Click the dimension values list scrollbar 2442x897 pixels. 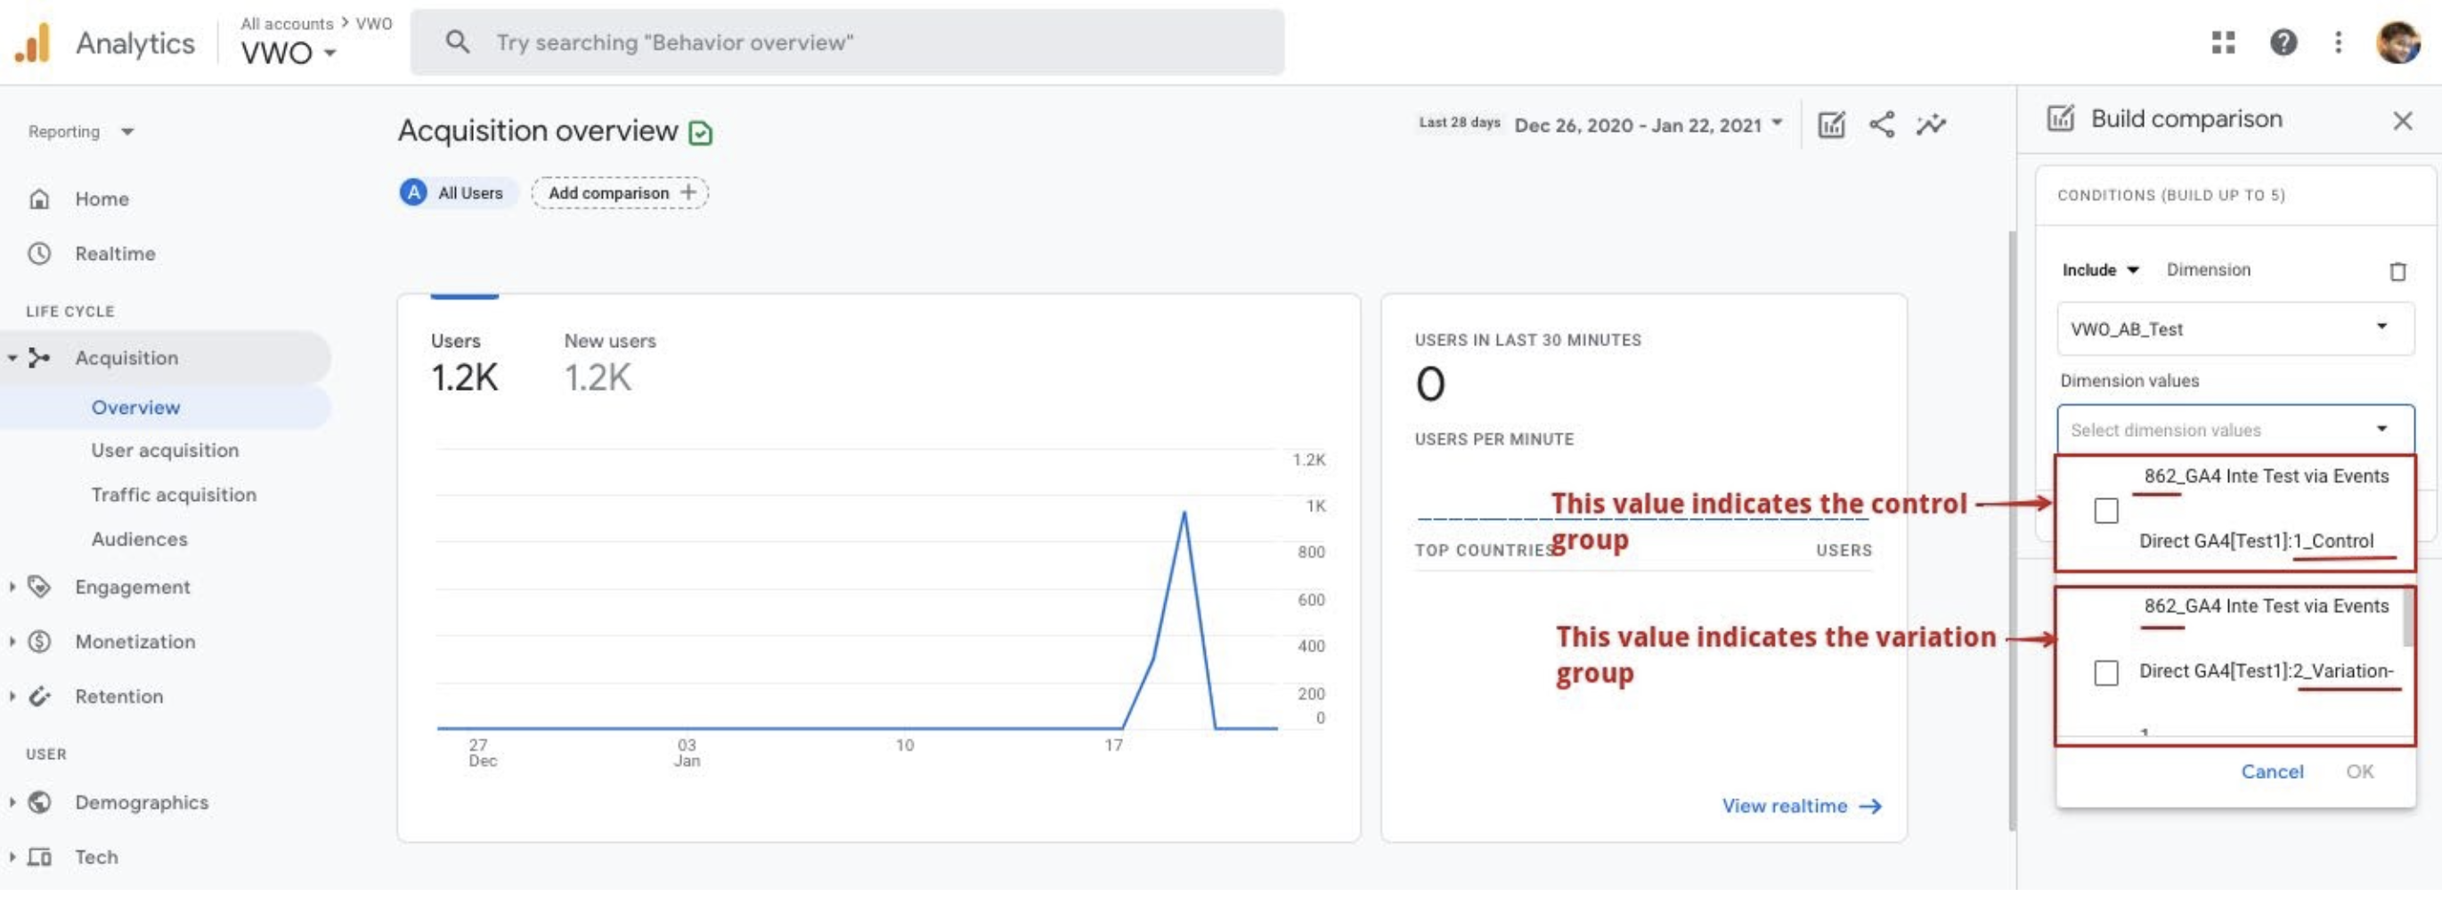tap(2406, 618)
